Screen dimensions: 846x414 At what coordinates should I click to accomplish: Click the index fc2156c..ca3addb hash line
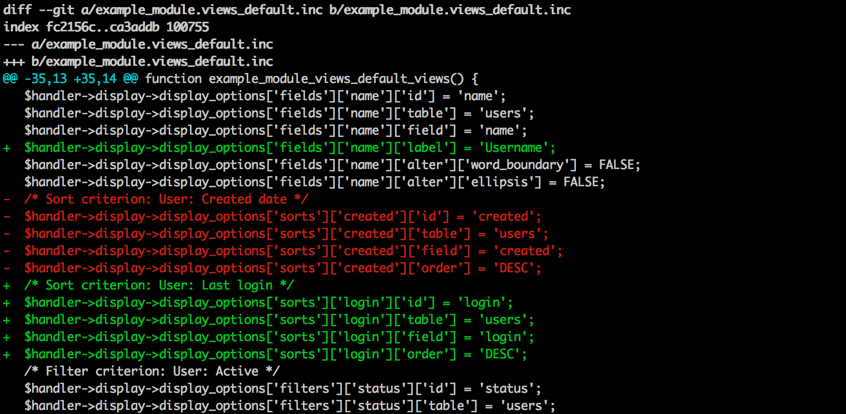click(106, 27)
